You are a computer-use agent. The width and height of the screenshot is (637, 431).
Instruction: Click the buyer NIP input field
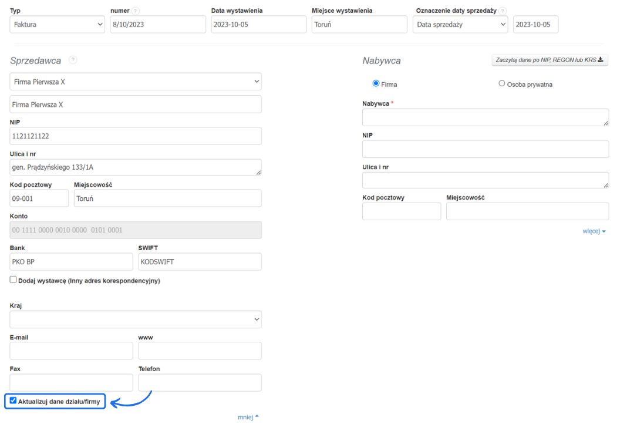485,149
